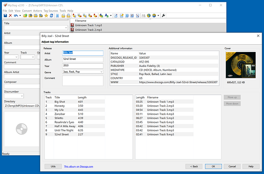264x174 pixels.
Task: Click the blue 'A' quick actions icon
Action: (x=107, y=16)
